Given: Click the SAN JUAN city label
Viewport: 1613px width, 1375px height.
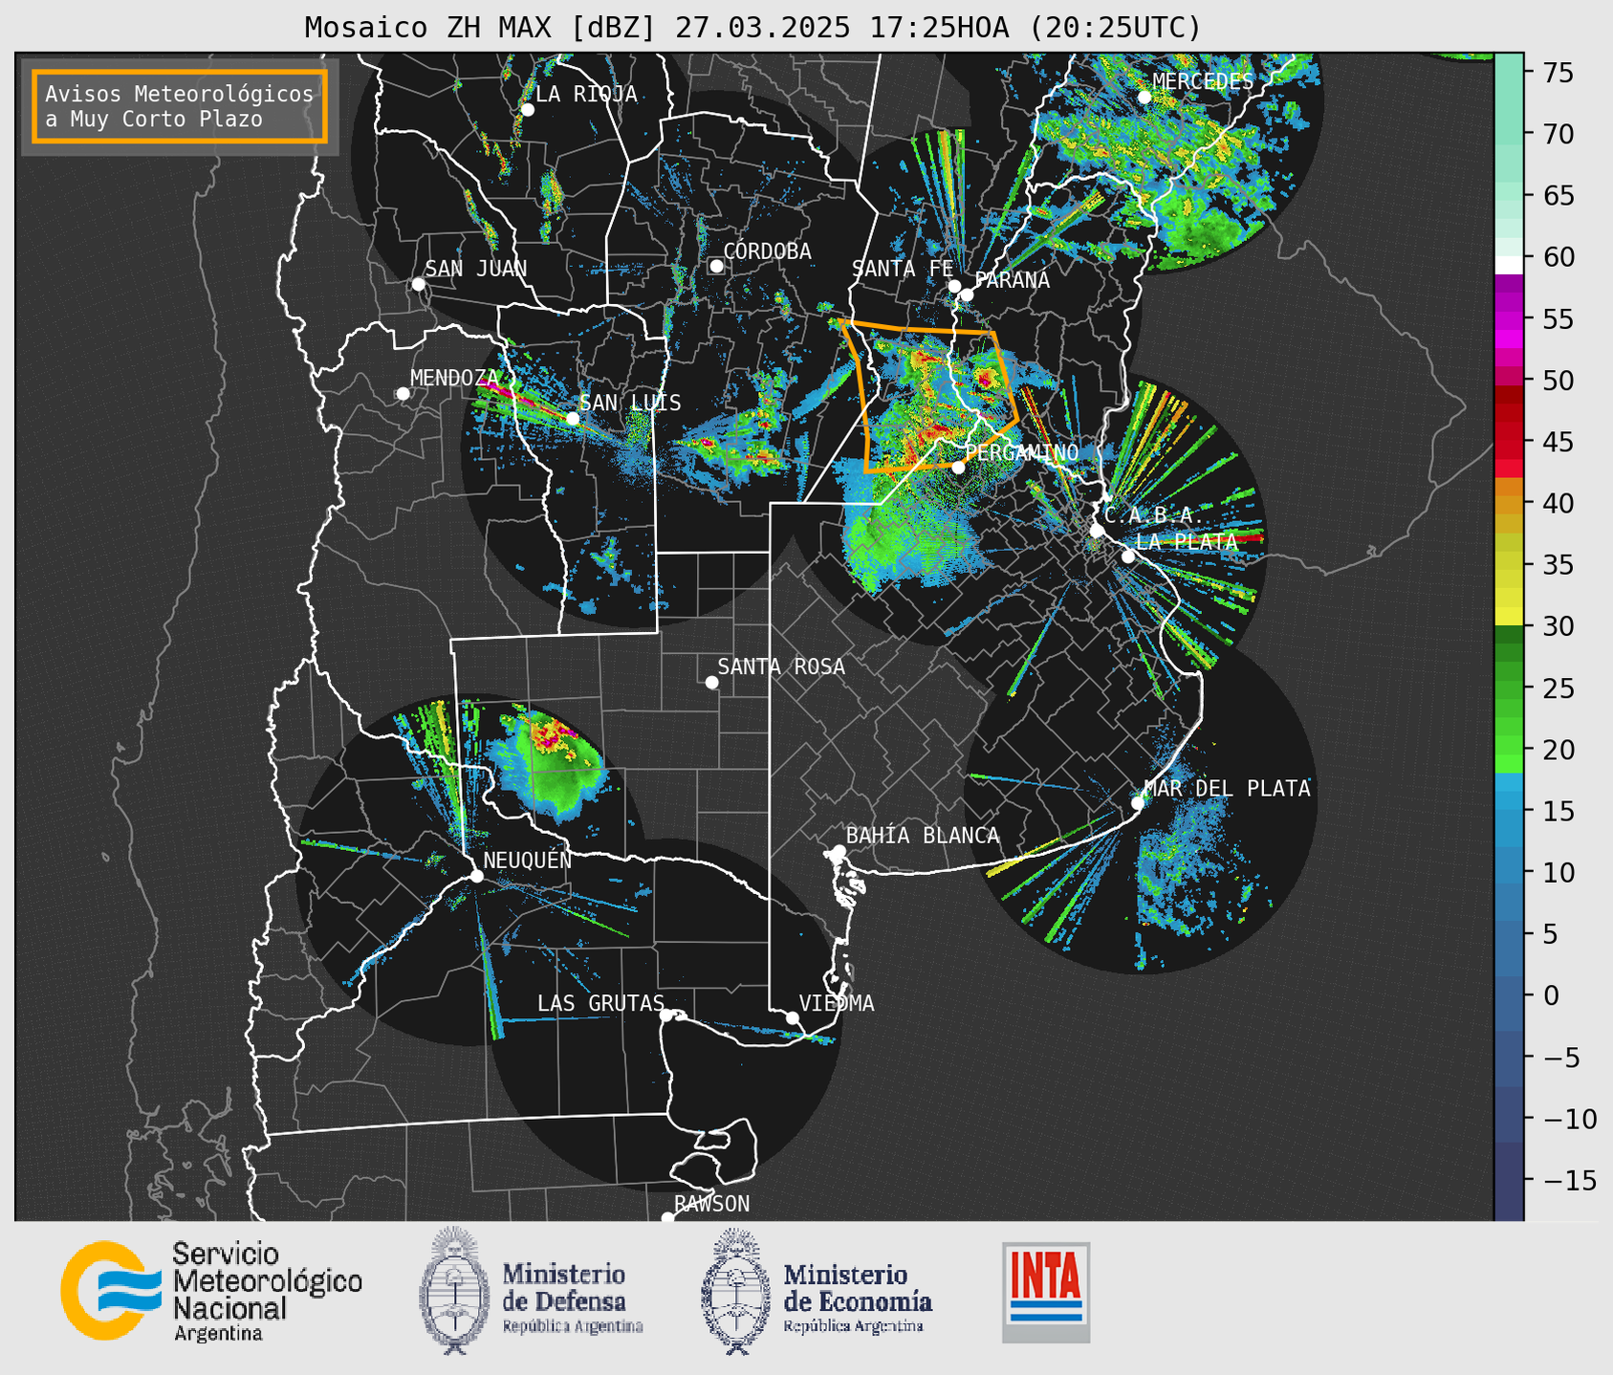Looking at the screenshot, I should [475, 269].
